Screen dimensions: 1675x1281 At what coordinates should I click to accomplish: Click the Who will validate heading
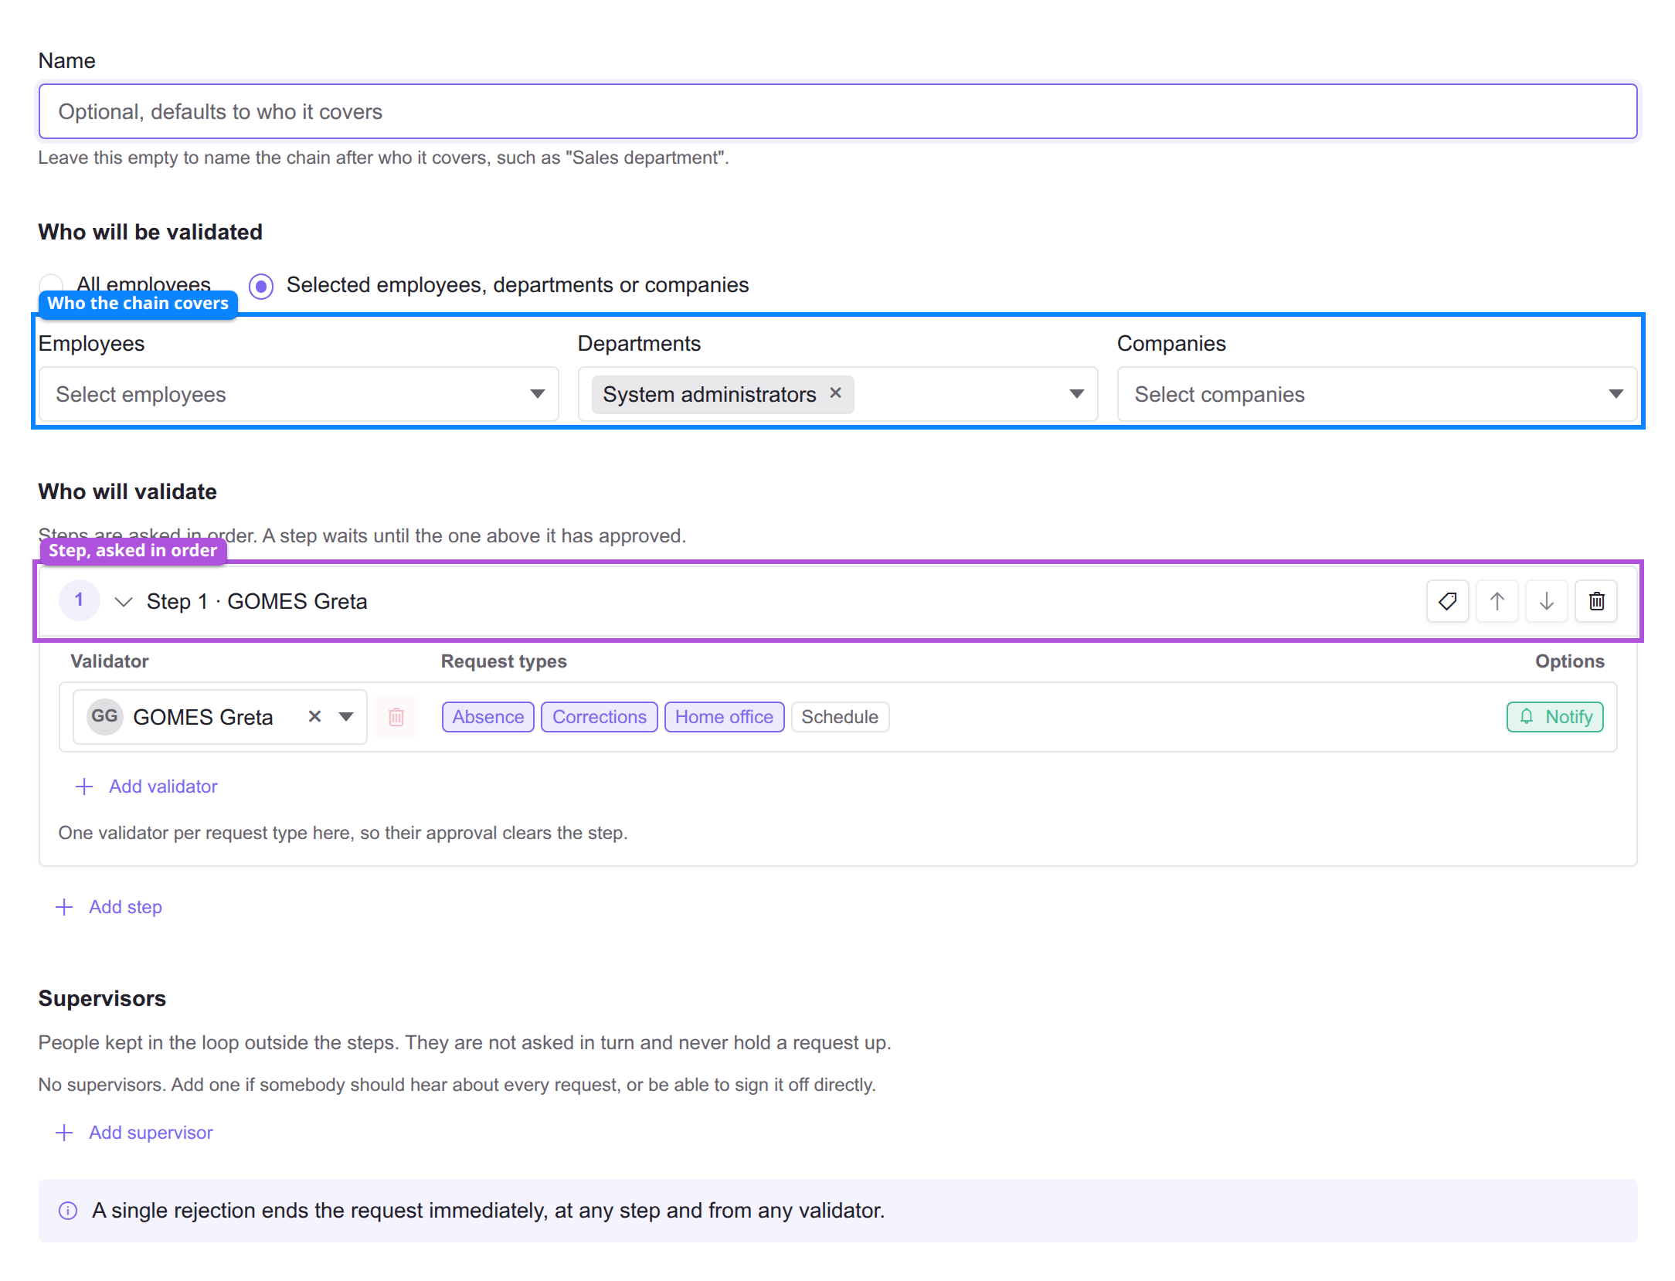click(x=127, y=491)
